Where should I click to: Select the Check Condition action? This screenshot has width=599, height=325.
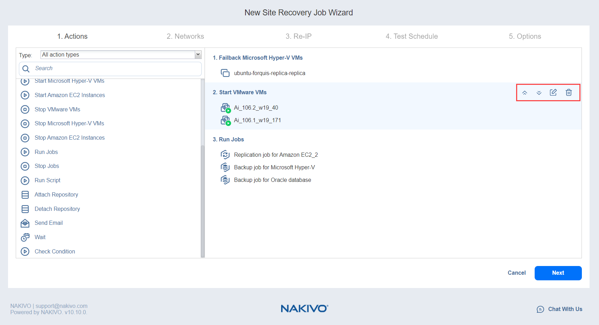tap(55, 252)
